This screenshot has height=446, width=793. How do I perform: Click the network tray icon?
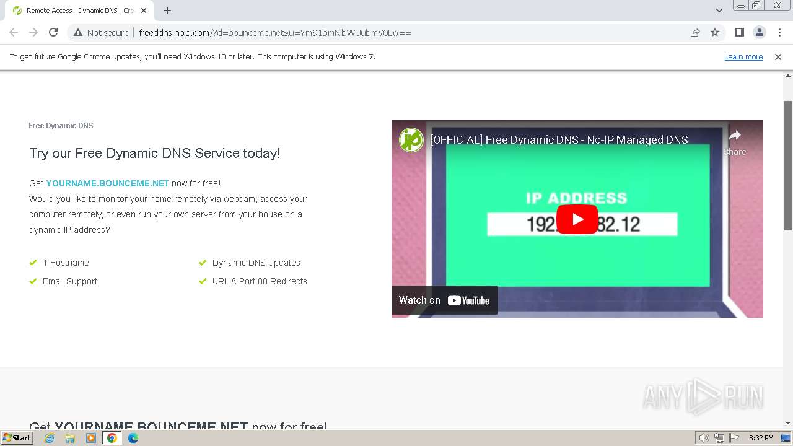pyautogui.click(x=719, y=438)
